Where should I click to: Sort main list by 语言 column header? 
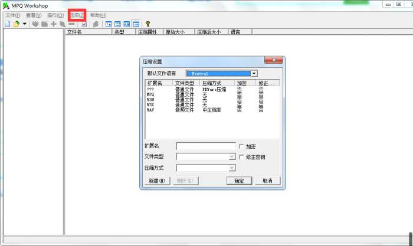240,32
